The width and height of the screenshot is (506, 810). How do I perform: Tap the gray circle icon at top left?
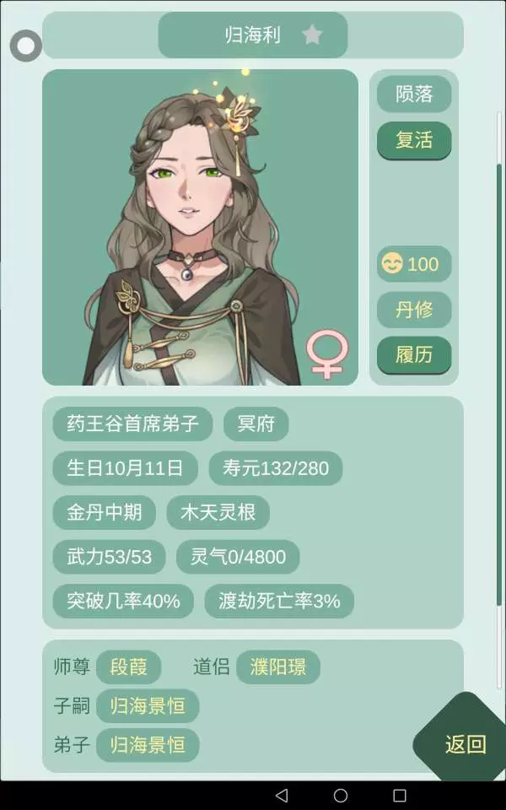26,46
